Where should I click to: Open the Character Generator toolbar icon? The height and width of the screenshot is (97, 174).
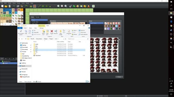[89, 6]
